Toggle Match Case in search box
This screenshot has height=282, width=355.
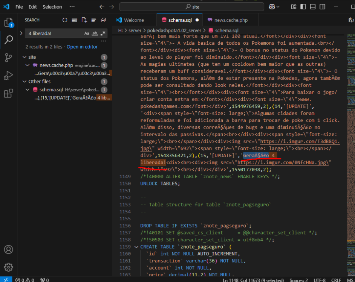87,33
